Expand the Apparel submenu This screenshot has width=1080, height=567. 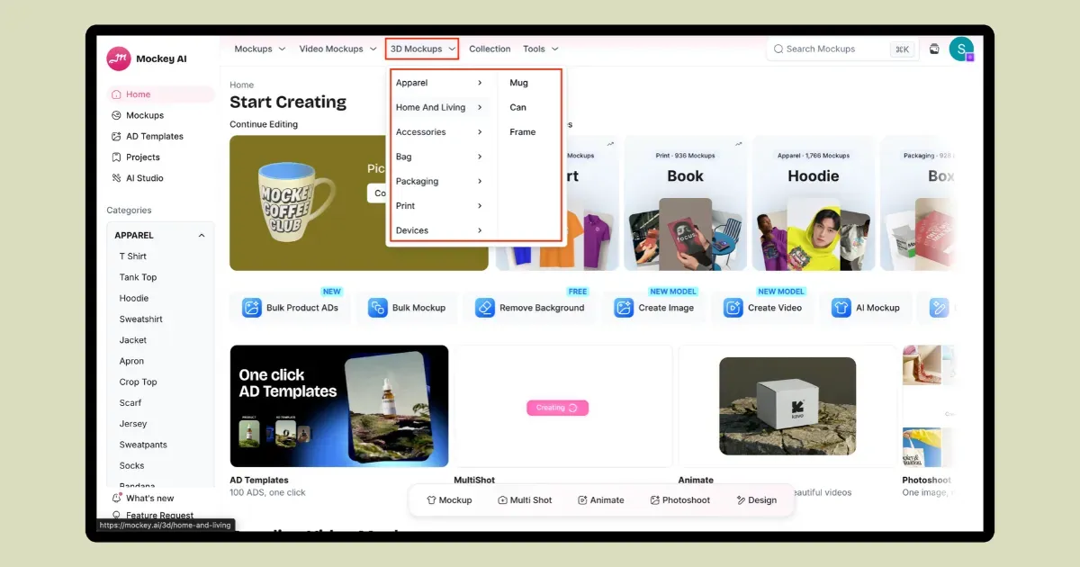439,83
